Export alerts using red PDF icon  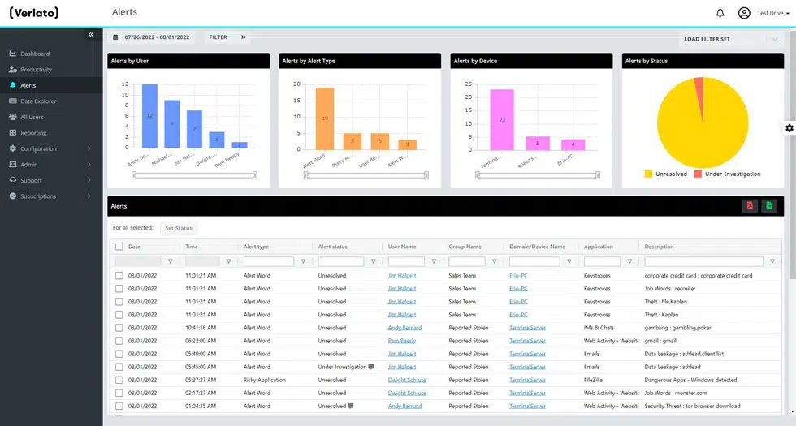[750, 206]
